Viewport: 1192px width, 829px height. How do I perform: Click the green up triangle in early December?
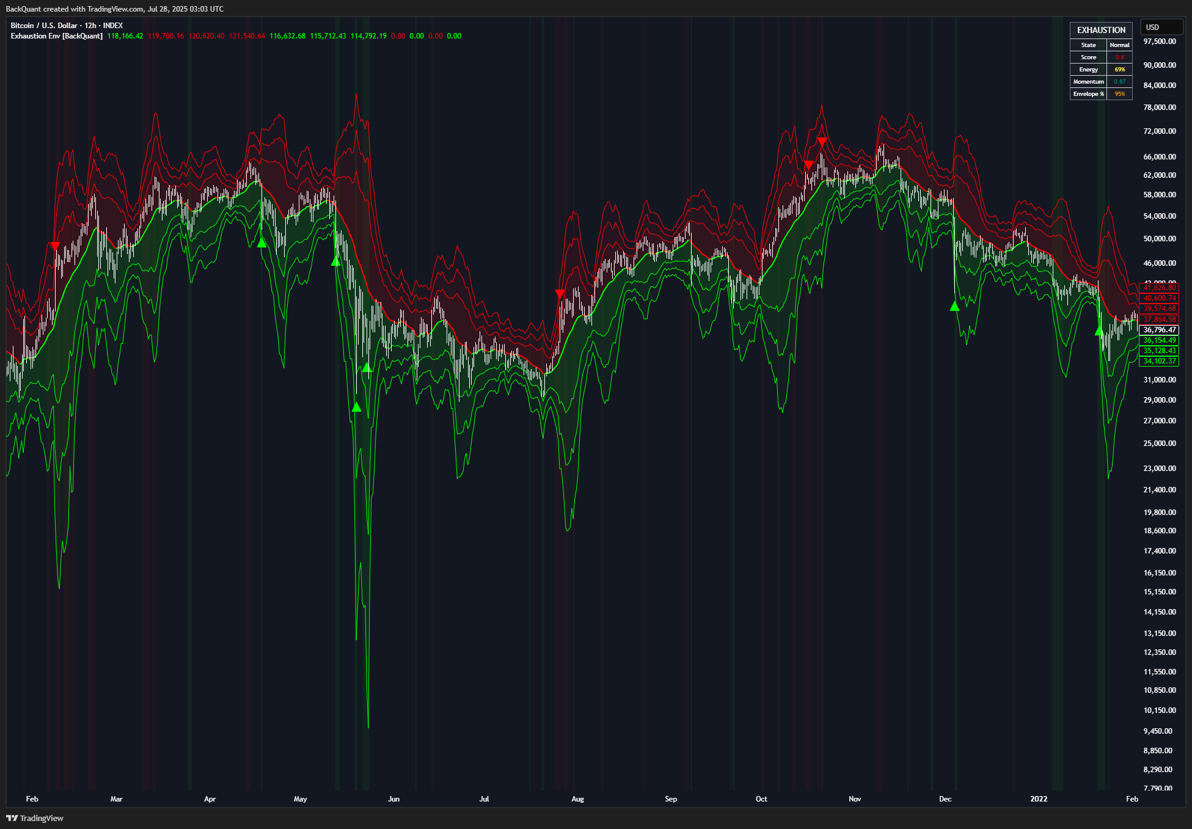coord(955,306)
